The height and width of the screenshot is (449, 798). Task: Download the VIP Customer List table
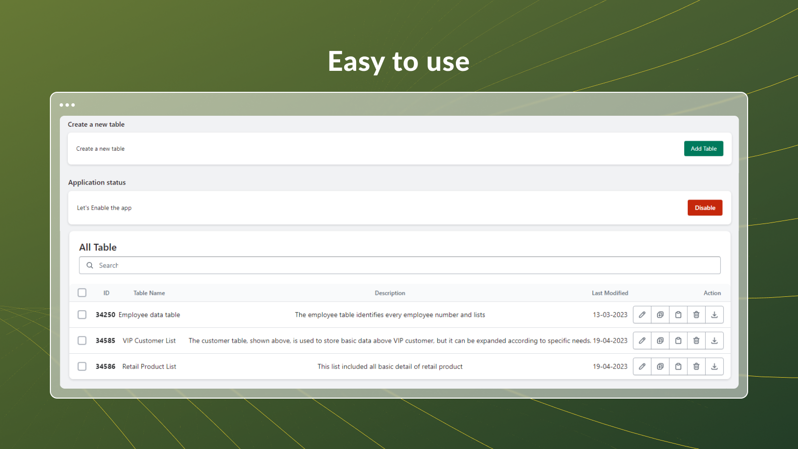[714, 341]
